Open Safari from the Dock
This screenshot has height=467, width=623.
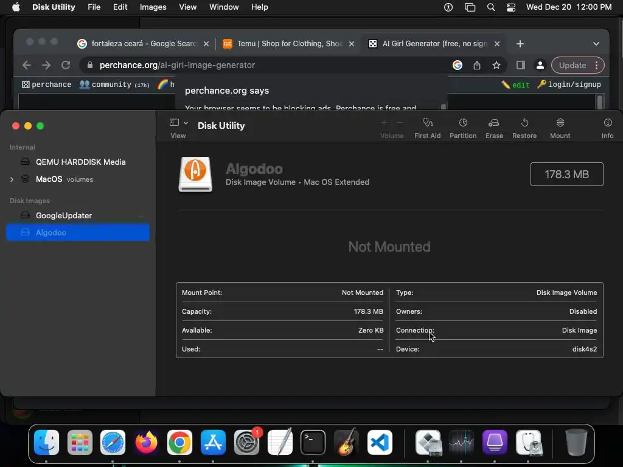tap(113, 443)
